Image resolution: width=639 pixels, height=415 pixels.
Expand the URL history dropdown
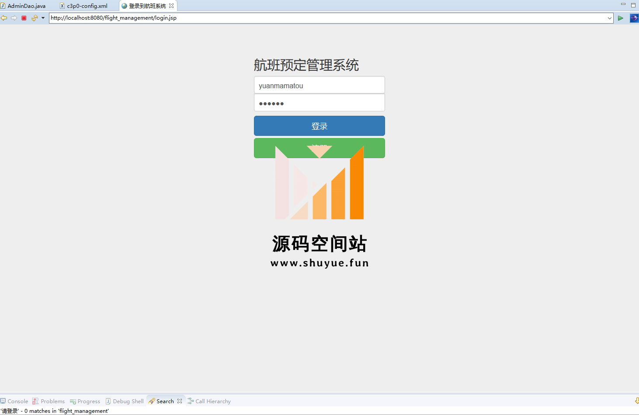(609, 18)
